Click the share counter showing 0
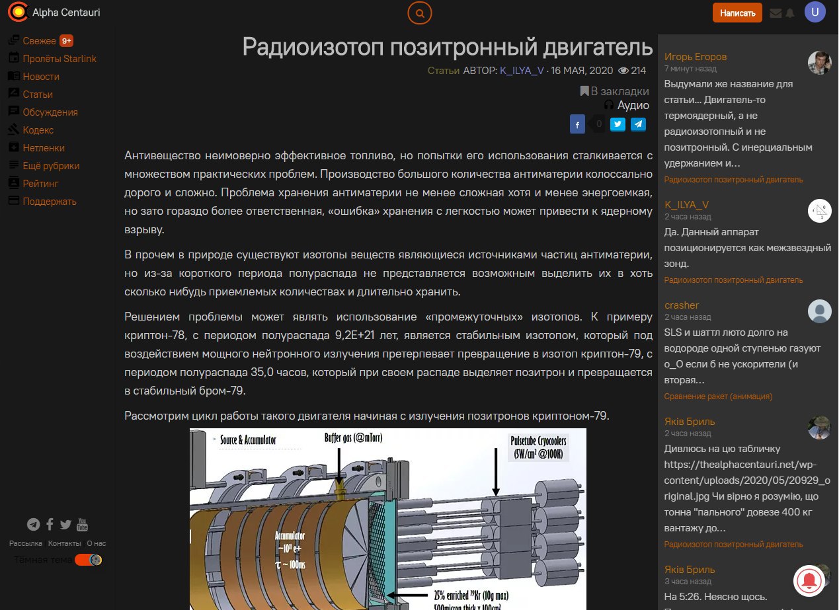Viewport: 839px width, 610px height. coord(598,124)
